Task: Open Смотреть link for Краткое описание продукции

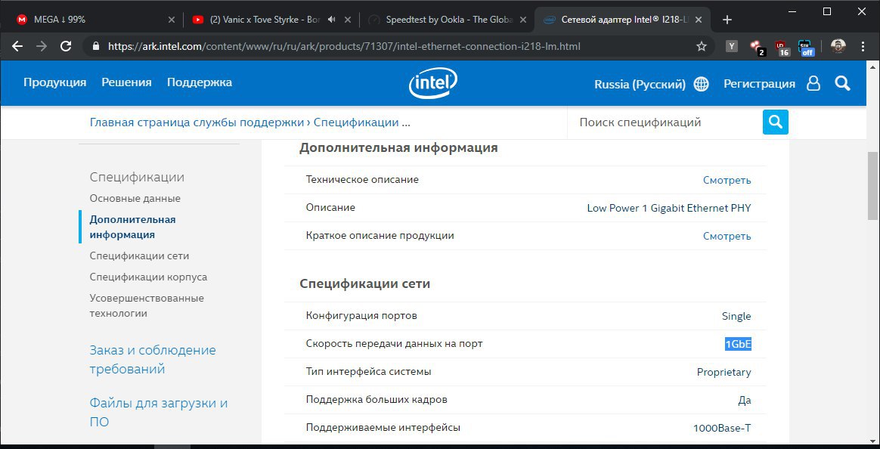Action: (x=727, y=237)
